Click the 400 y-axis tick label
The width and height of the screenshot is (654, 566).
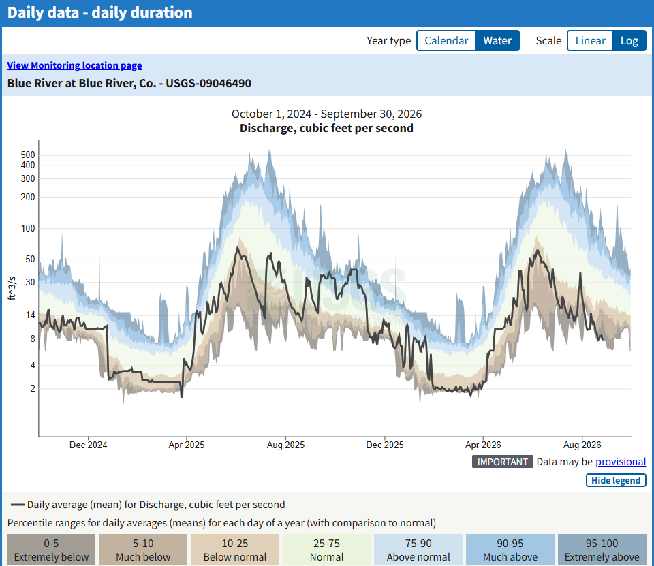[28, 166]
